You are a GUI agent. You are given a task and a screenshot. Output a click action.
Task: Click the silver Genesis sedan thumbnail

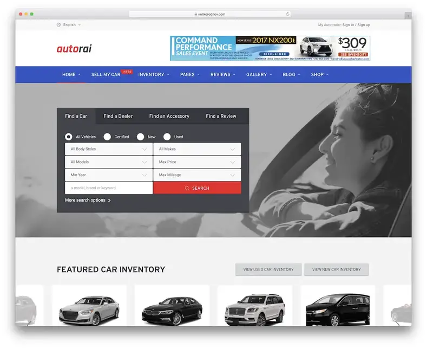tap(89, 311)
